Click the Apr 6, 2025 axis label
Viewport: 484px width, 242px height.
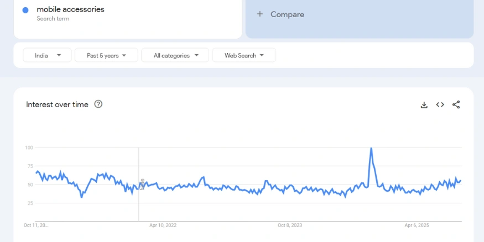(417, 225)
